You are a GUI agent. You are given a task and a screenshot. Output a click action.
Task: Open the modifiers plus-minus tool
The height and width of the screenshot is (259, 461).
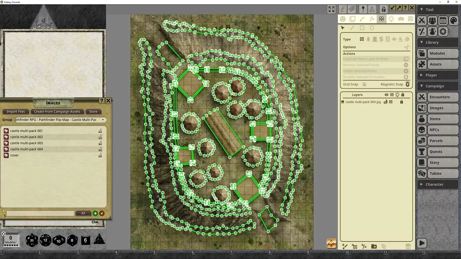click(x=422, y=32)
